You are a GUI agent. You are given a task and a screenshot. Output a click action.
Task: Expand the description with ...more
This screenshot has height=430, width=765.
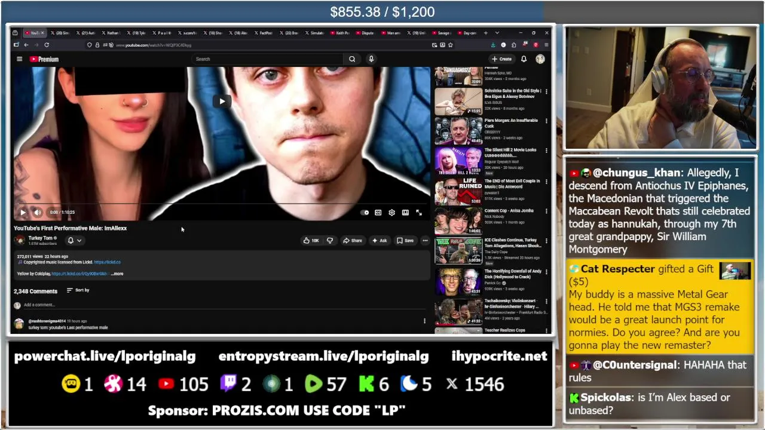(x=117, y=274)
